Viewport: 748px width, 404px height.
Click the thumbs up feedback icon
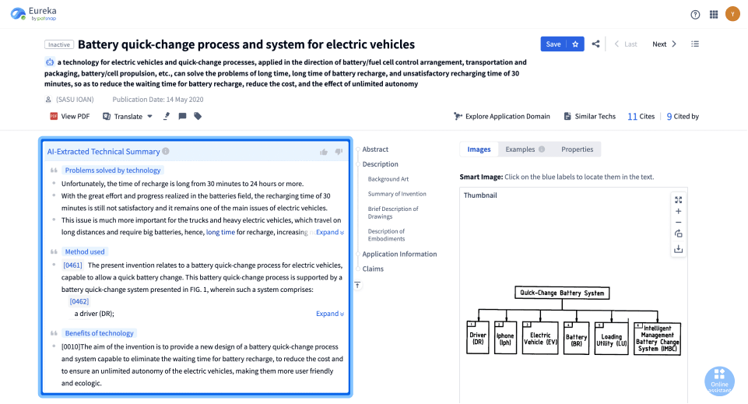click(x=324, y=152)
